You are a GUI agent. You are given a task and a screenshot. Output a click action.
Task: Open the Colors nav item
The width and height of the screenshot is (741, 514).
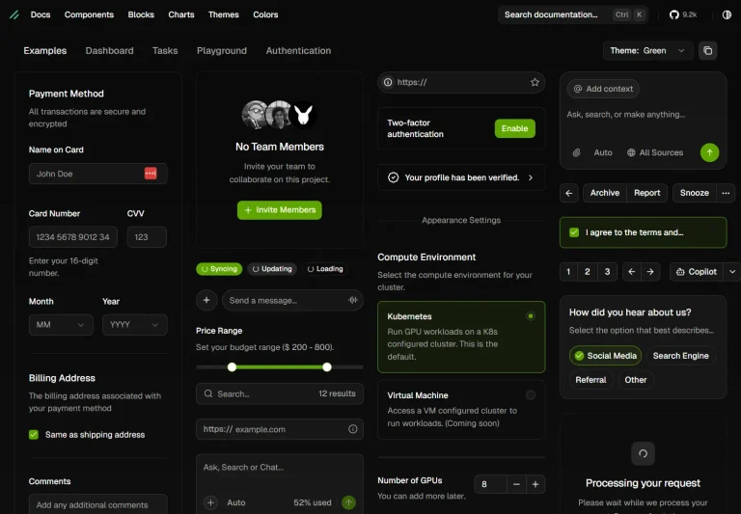pyautogui.click(x=265, y=14)
